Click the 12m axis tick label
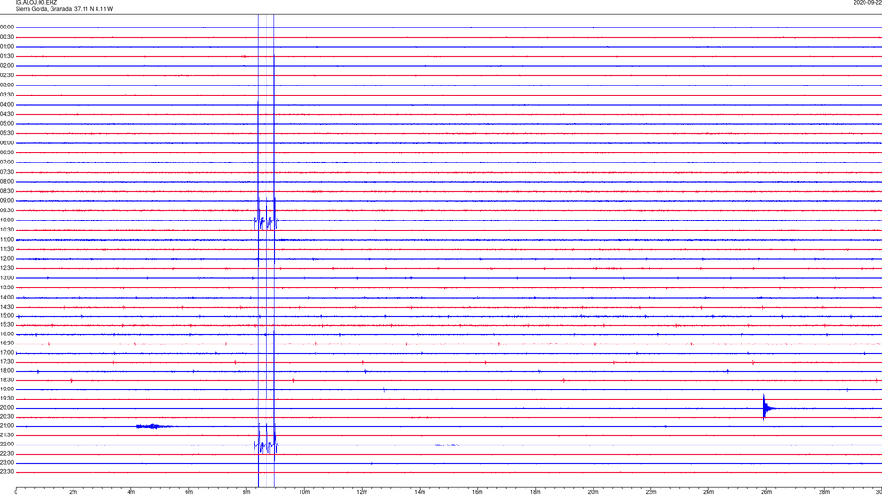The image size is (882, 496). (x=362, y=492)
